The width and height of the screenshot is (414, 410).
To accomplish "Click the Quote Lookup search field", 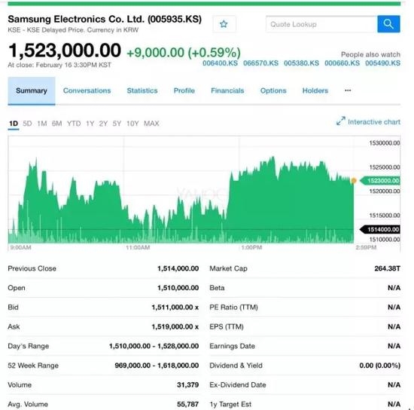I will pos(321,24).
